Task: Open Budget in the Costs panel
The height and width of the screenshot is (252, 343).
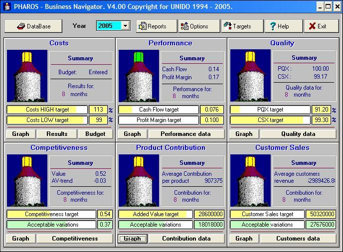Action: (x=95, y=134)
